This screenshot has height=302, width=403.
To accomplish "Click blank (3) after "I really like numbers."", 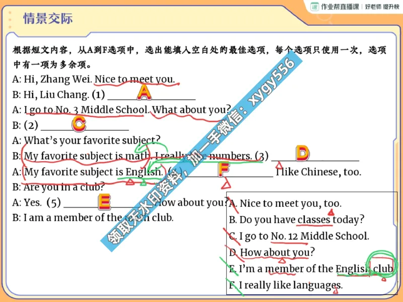I will coord(315,156).
